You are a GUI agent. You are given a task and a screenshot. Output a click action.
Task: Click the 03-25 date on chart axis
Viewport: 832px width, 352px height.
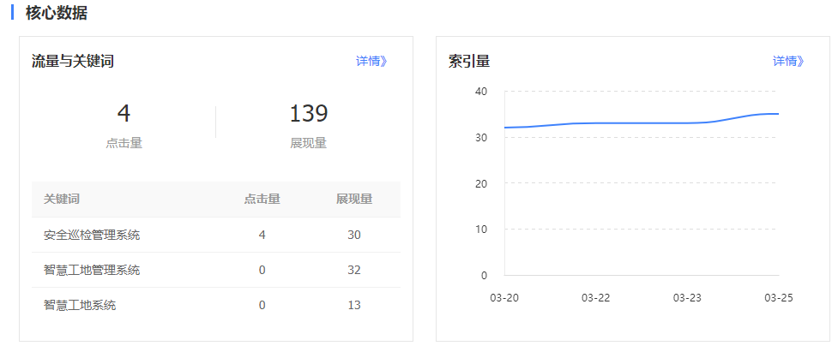click(777, 297)
